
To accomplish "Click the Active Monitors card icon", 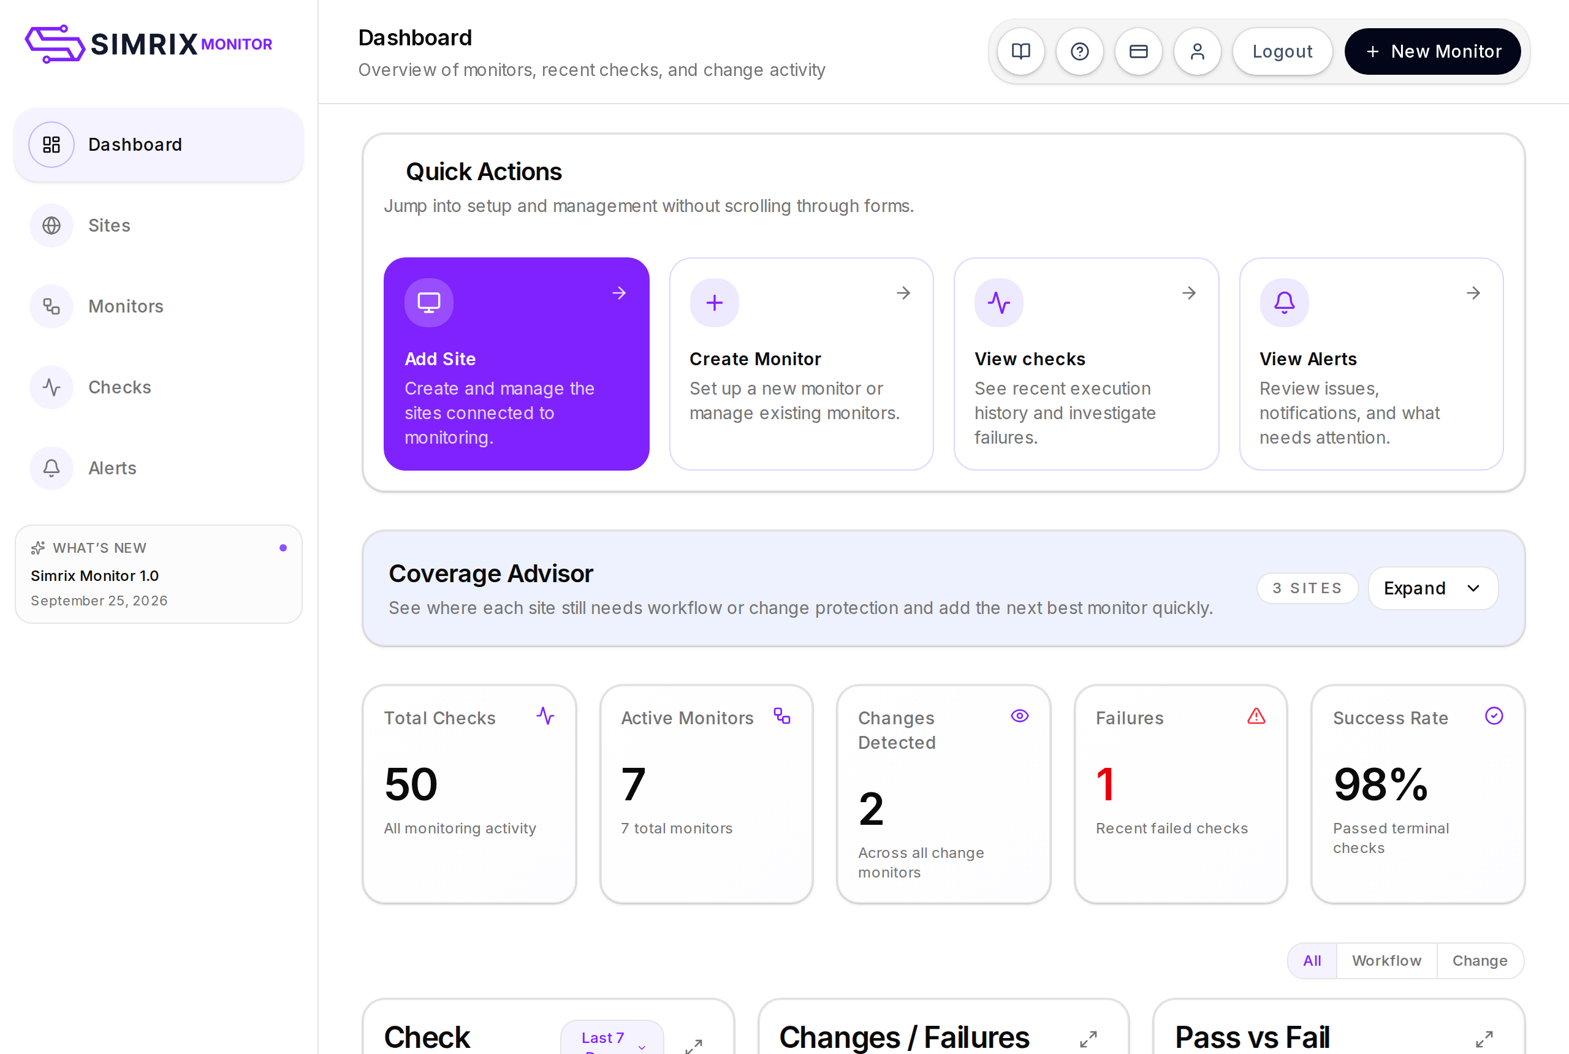I will tap(782, 716).
